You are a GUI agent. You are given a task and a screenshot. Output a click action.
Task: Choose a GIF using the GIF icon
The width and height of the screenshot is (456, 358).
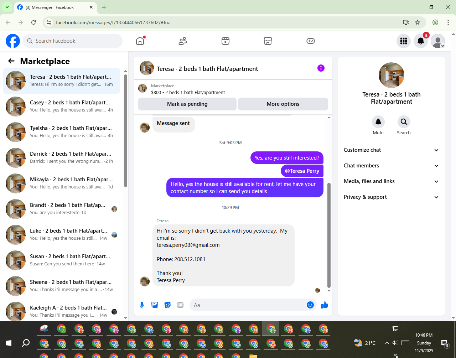[180, 305]
